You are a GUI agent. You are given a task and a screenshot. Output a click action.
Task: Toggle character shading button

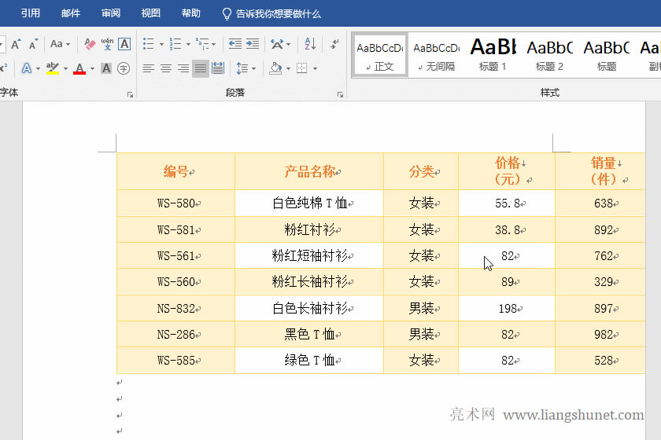click(106, 69)
